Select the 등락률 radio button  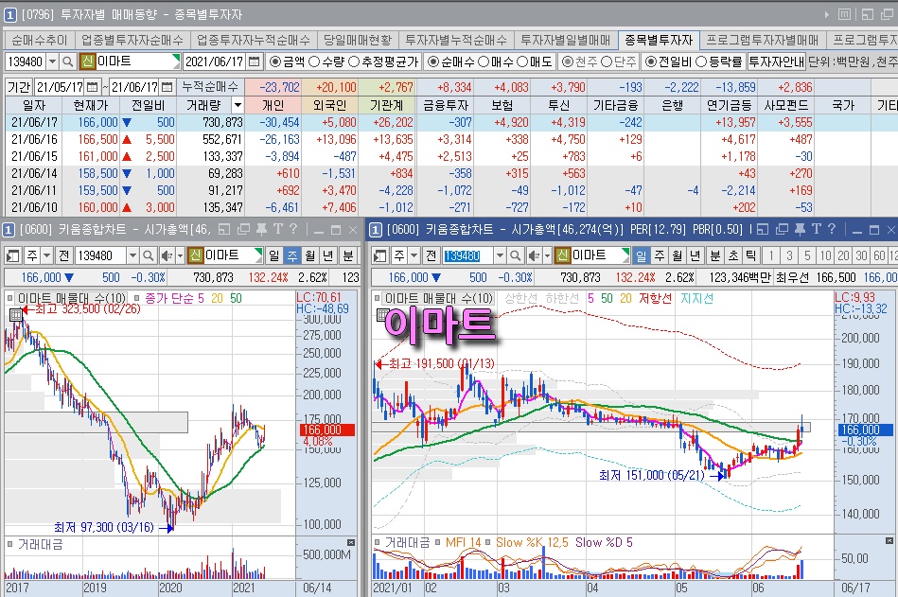pos(701,61)
